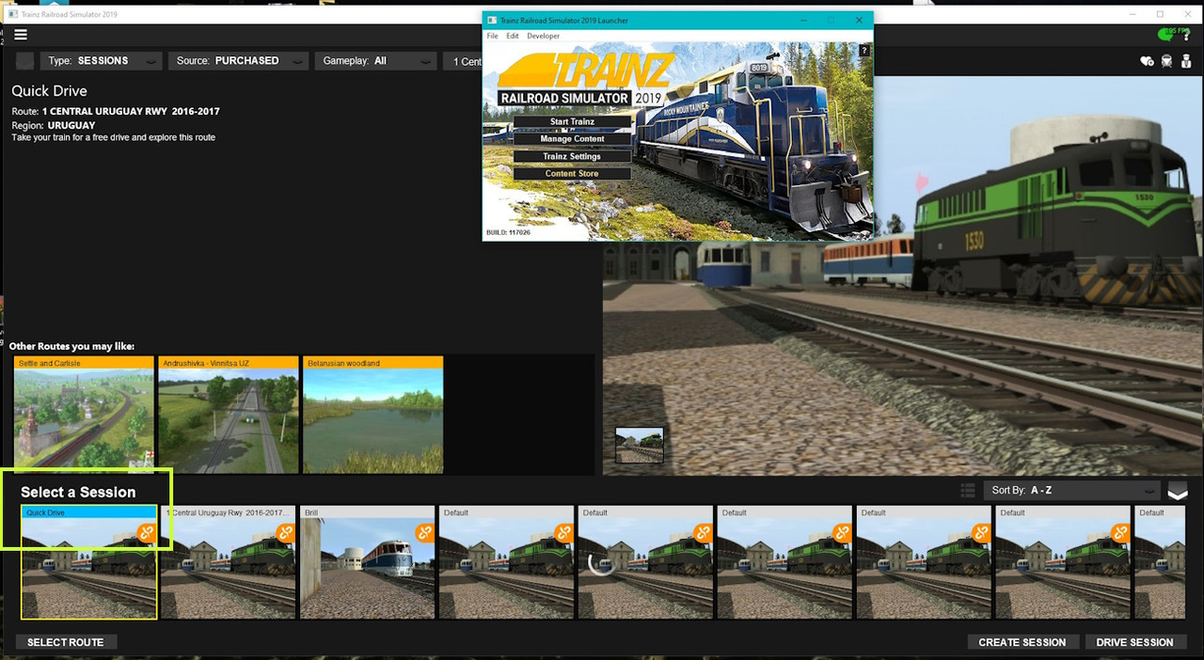Click orange link badge on Central Uruguay session

click(285, 533)
